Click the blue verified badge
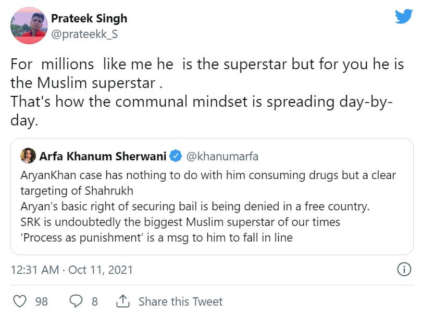Screen dimensions: 422x315 click(x=177, y=156)
